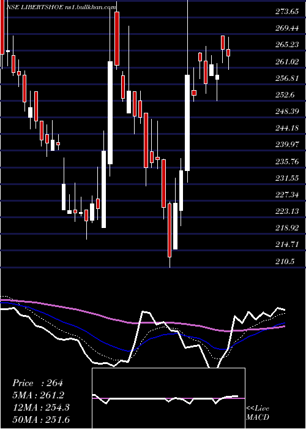This screenshot has width=306, height=429.
Task: Click the 218.92 price axis label
Action: (x=287, y=228)
